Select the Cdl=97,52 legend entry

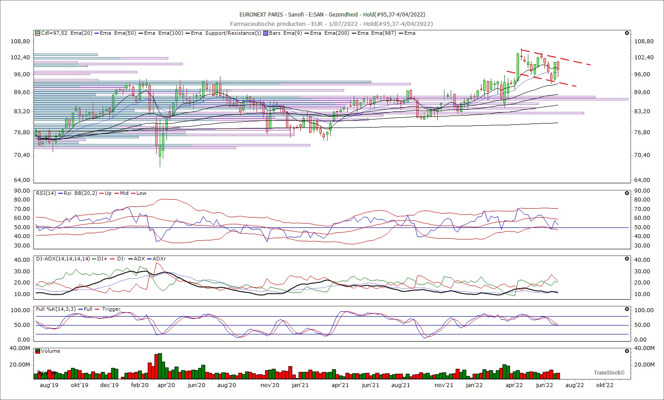click(54, 33)
